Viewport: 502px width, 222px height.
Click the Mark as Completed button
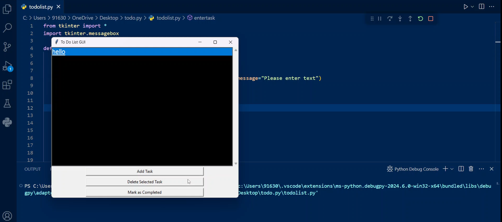tap(145, 192)
